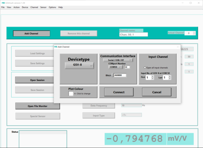This screenshot has height=148, width=203.
Task: Open the Action menu
Action: [17, 7]
